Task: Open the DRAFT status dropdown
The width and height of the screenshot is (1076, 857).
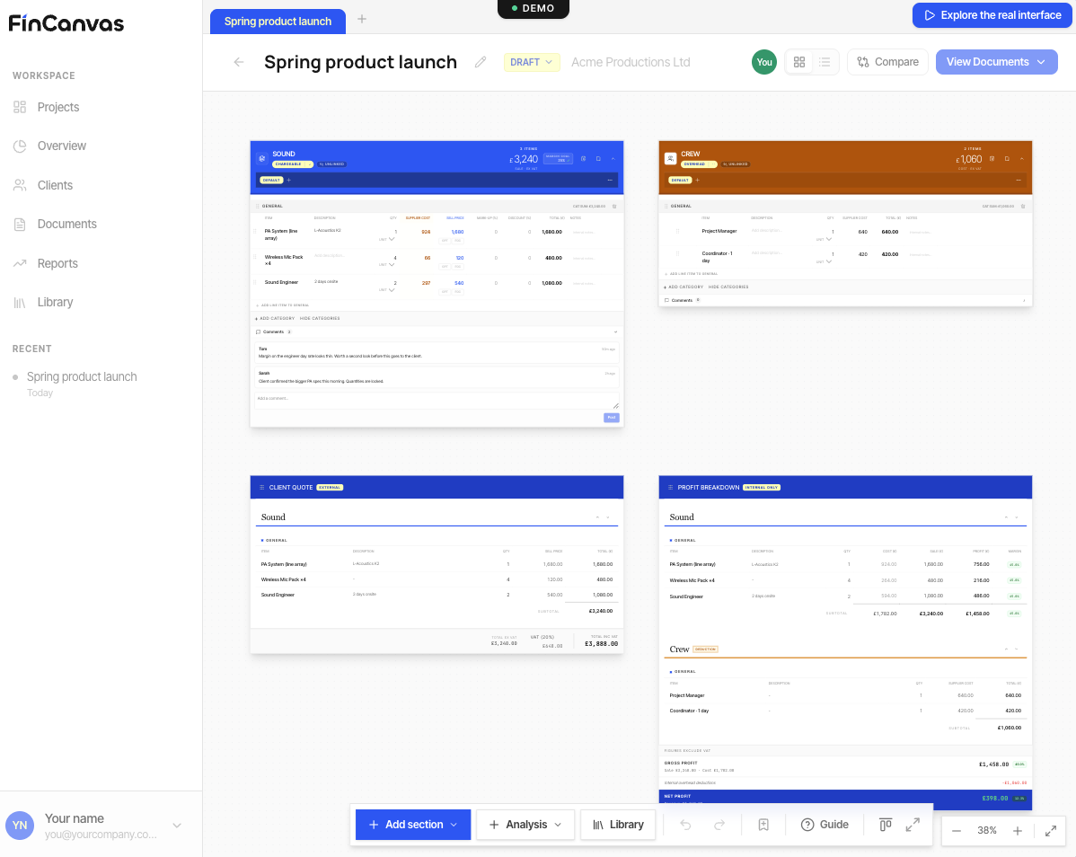Action: 532,62
